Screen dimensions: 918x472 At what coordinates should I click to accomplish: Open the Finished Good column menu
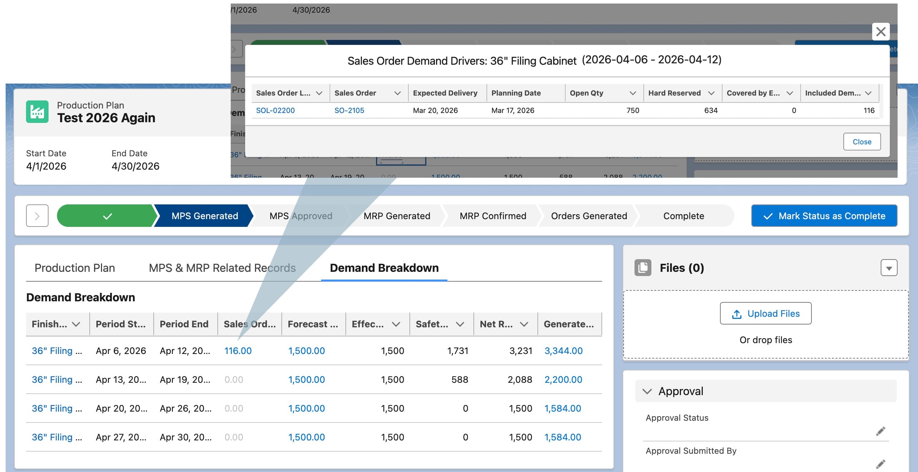(76, 324)
